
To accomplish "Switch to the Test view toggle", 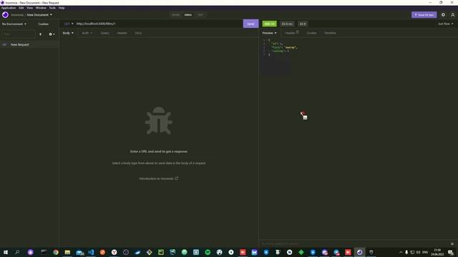I will pos(200,15).
